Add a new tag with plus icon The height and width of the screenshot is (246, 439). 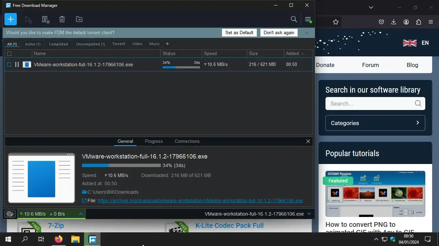(x=167, y=44)
